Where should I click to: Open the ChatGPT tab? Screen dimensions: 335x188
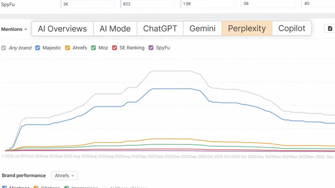tap(160, 28)
